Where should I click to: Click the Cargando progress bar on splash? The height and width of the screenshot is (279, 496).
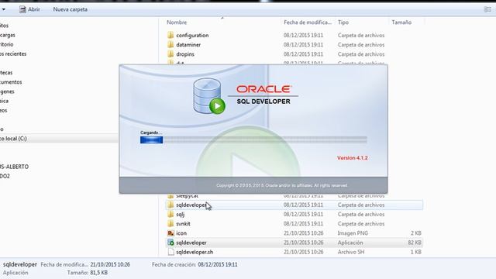tap(253, 139)
